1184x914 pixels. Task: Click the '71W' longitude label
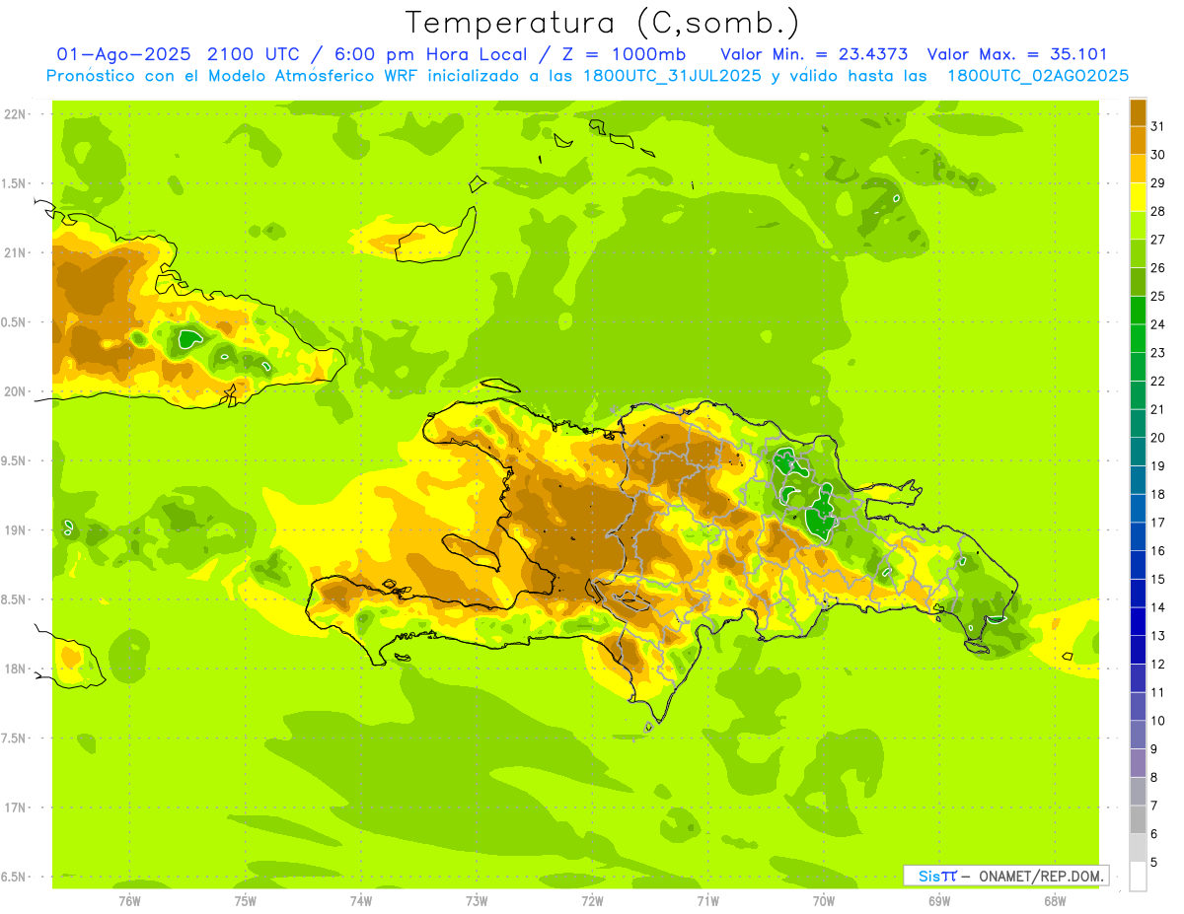click(707, 900)
